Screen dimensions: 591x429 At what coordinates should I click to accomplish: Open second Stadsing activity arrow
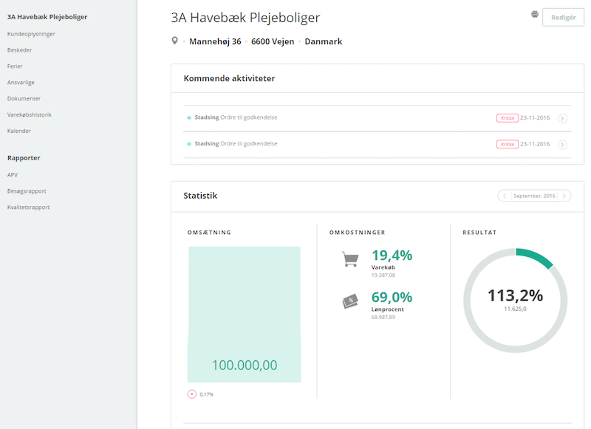point(563,144)
